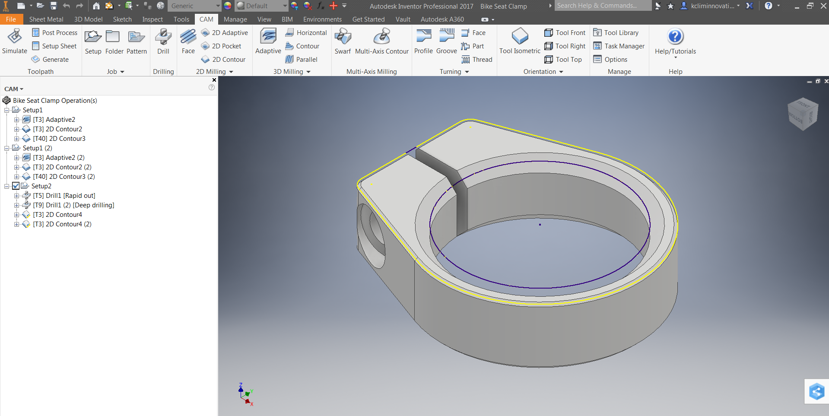The image size is (829, 416).
Task: Open Setup Sheet
Action: pyautogui.click(x=54, y=46)
